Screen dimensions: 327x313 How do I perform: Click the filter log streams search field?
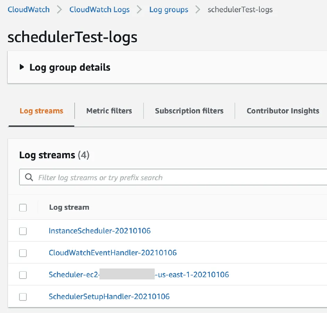point(174,178)
